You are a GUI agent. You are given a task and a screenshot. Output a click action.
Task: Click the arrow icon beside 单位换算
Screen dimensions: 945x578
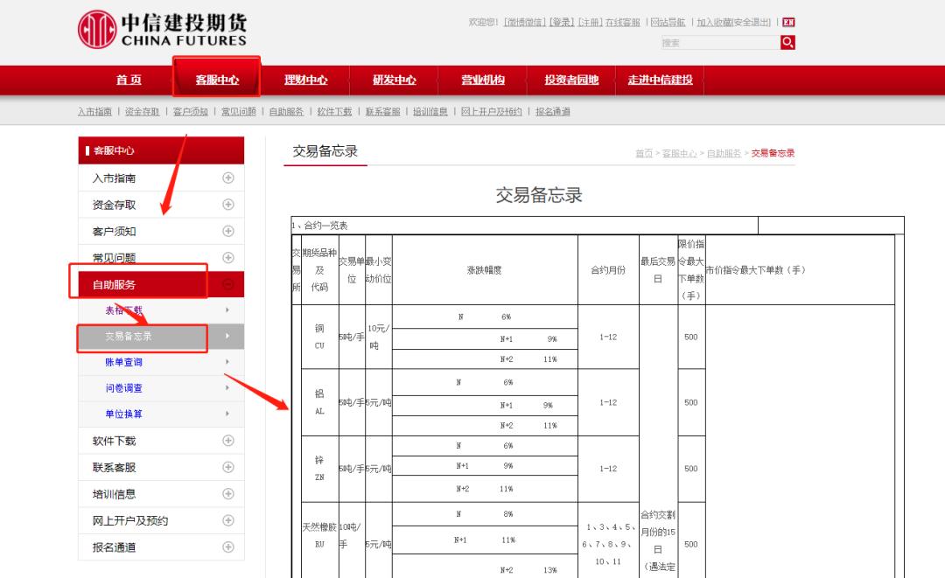226,412
